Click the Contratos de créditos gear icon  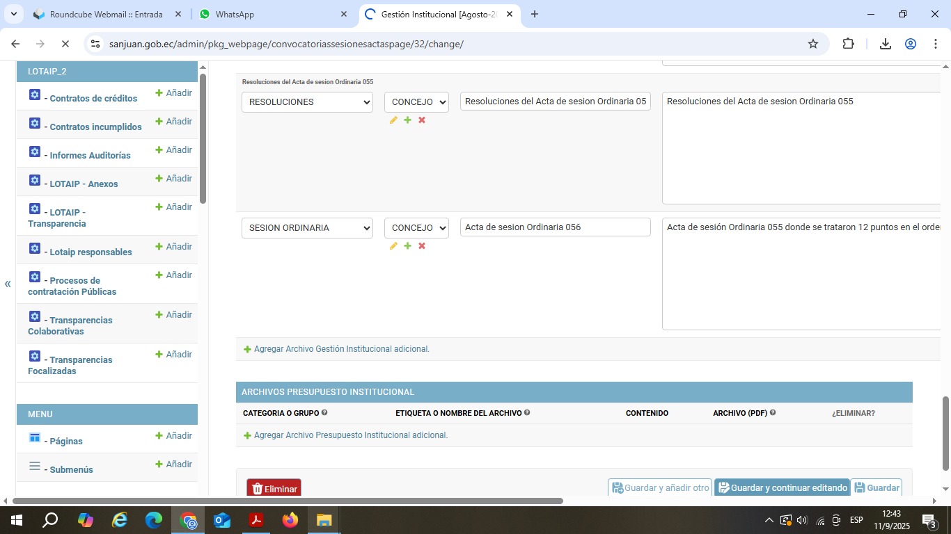(35, 95)
